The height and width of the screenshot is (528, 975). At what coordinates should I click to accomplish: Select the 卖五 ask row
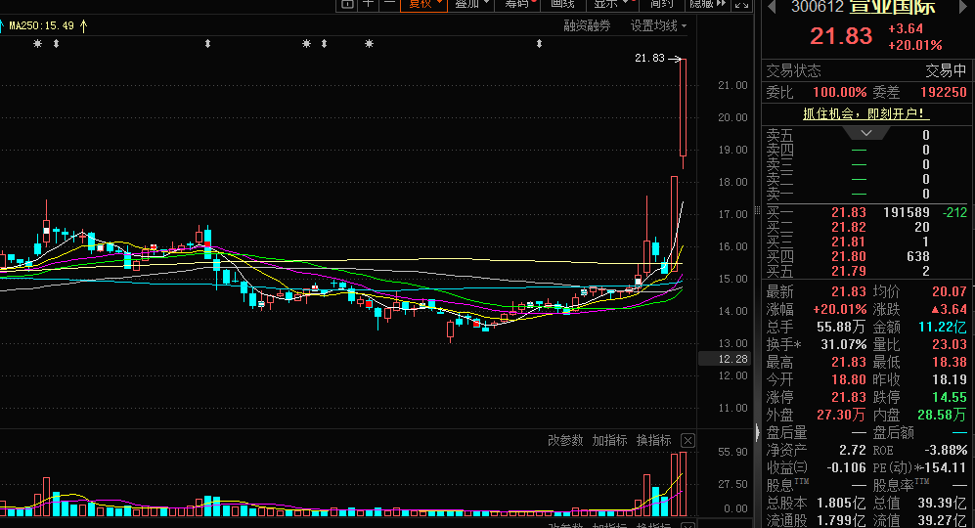(866, 135)
